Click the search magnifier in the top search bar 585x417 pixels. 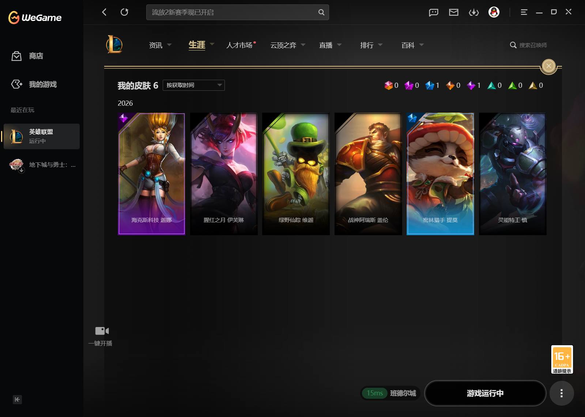point(321,12)
